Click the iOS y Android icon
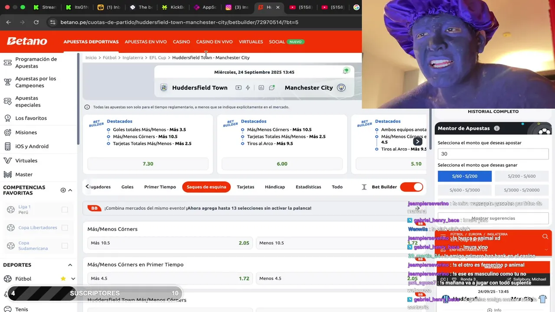The height and width of the screenshot is (312, 555). 7,146
